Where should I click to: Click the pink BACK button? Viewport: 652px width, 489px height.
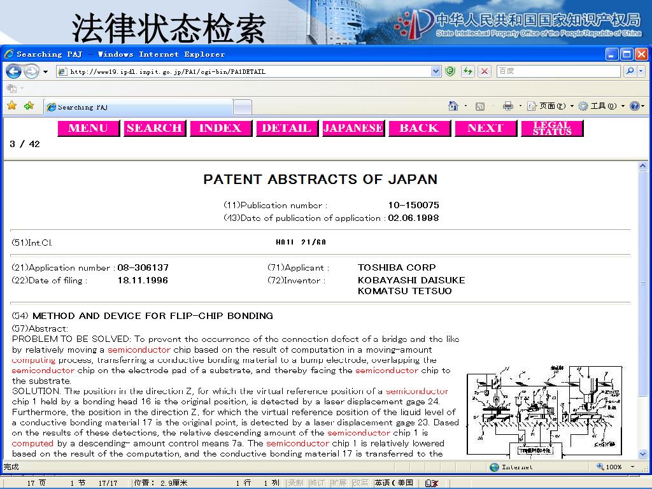point(420,128)
